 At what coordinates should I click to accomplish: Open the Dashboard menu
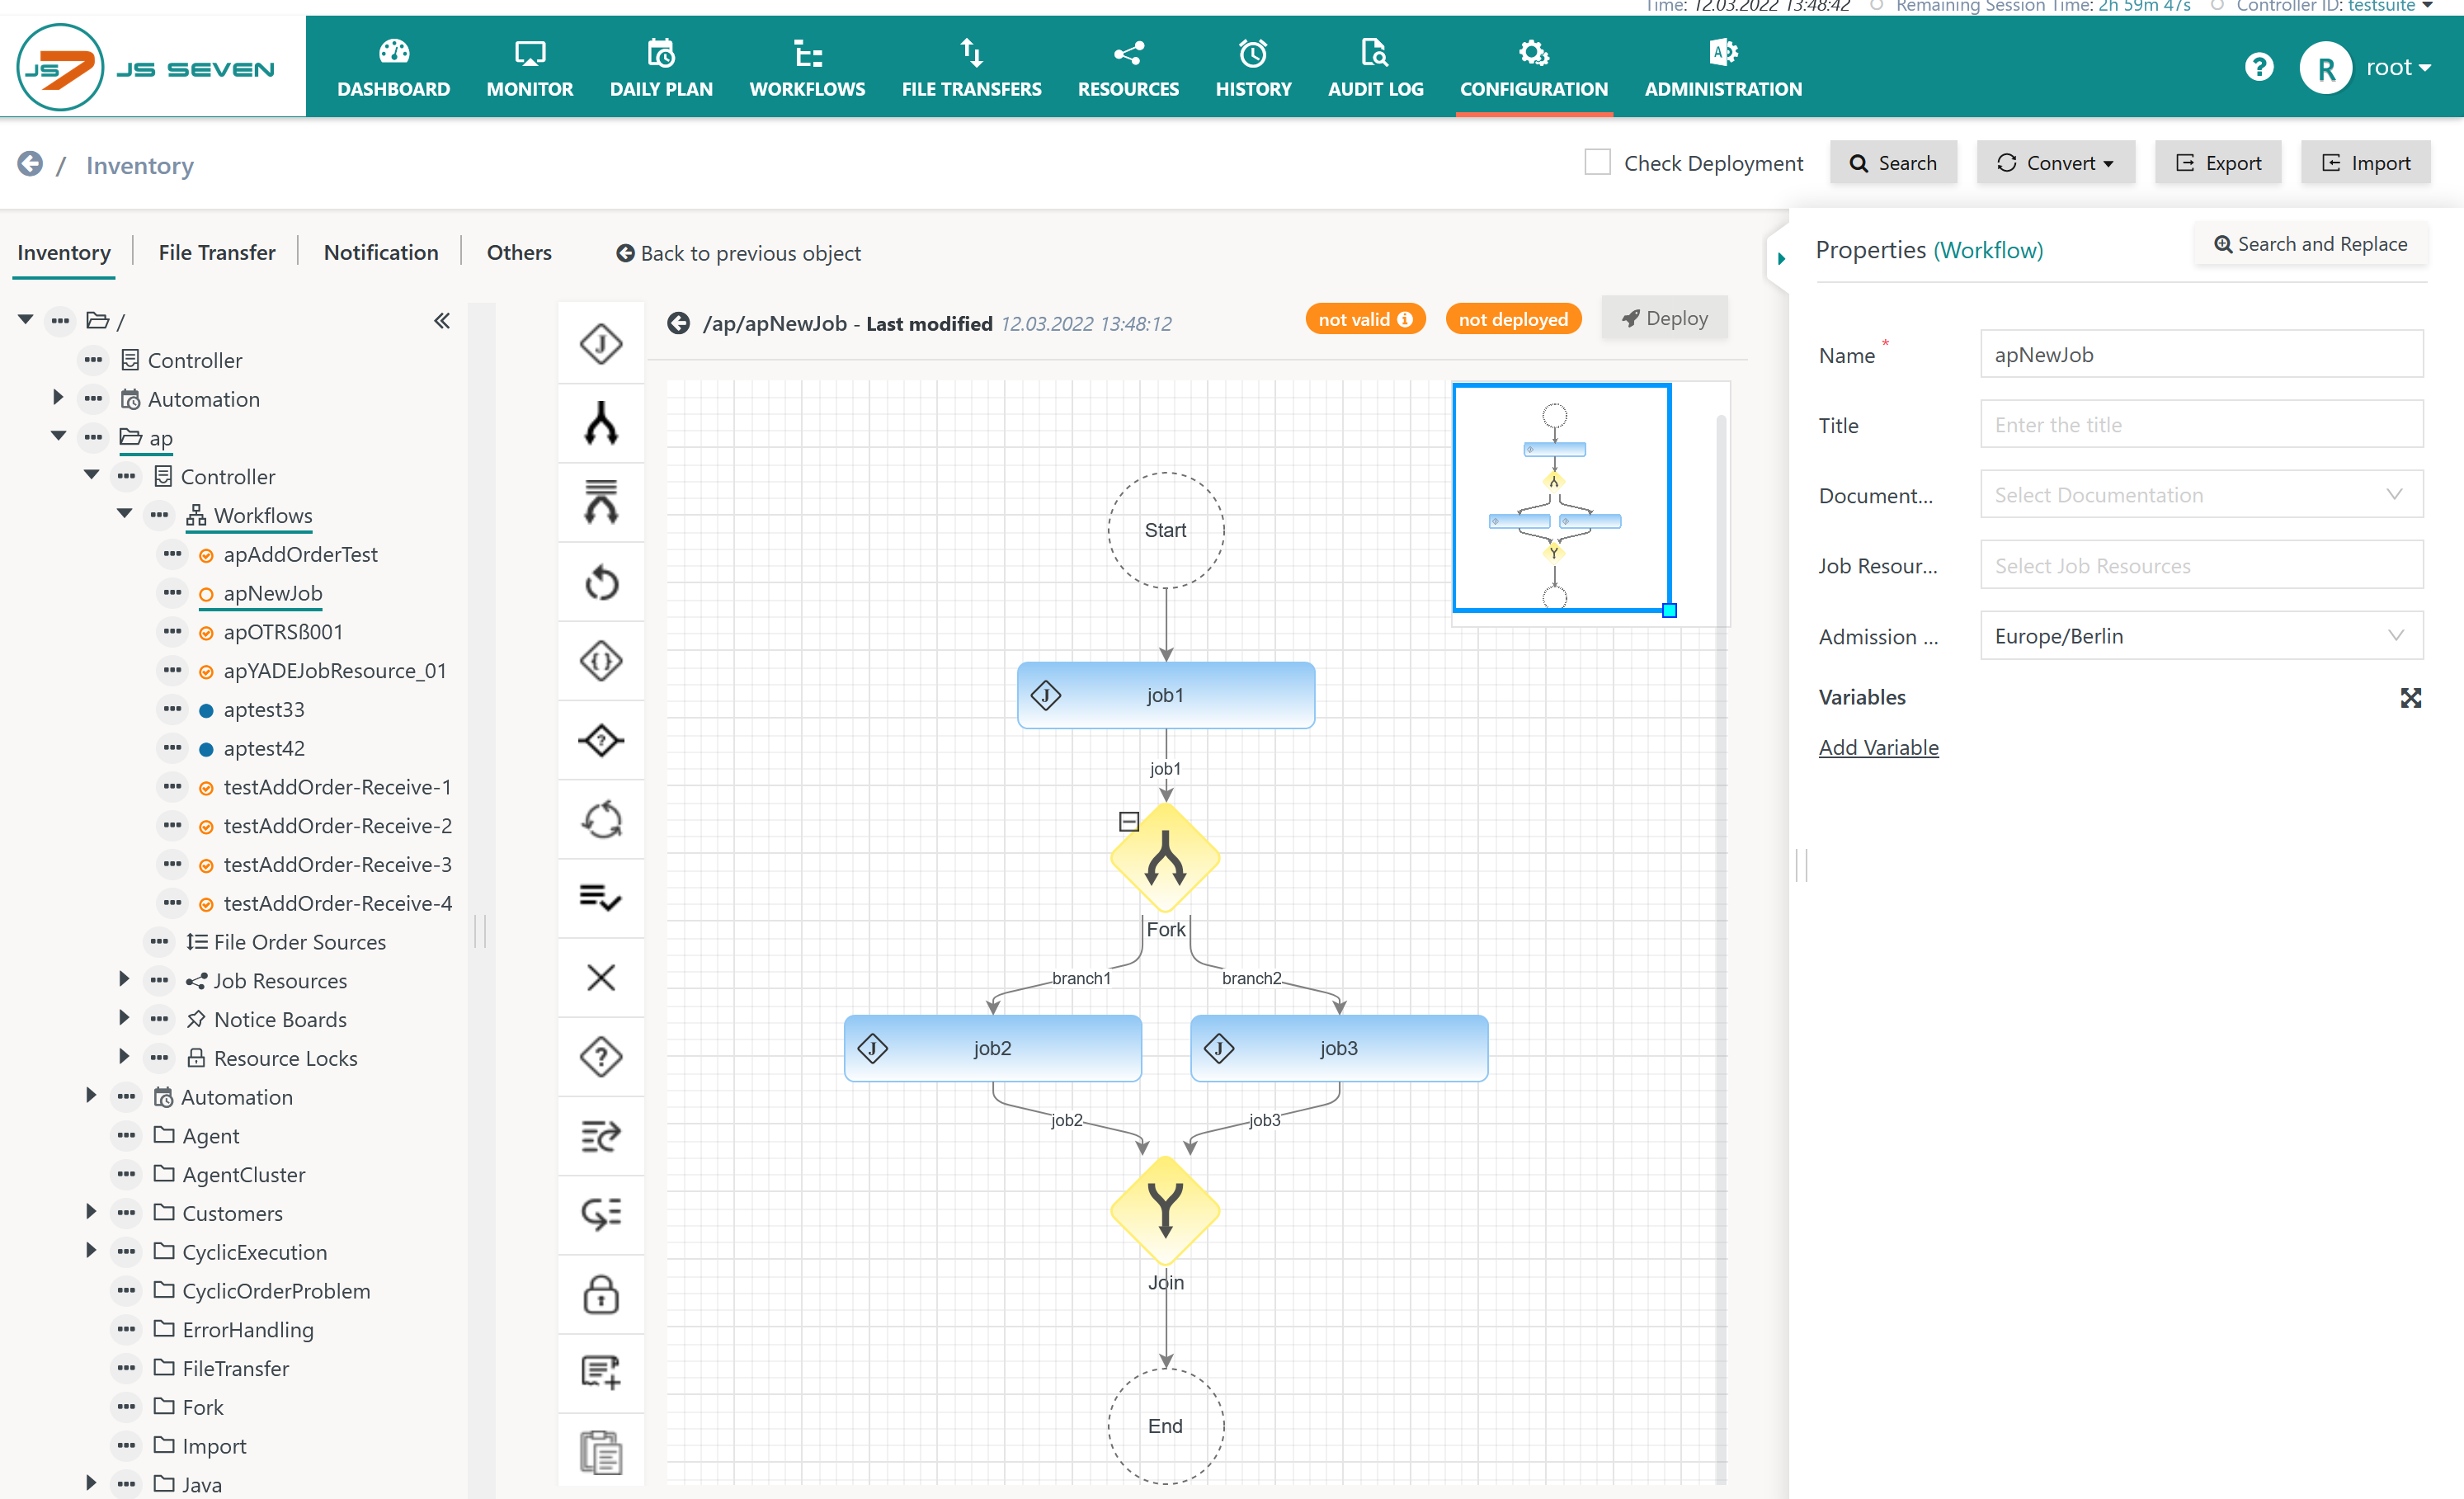coord(394,67)
